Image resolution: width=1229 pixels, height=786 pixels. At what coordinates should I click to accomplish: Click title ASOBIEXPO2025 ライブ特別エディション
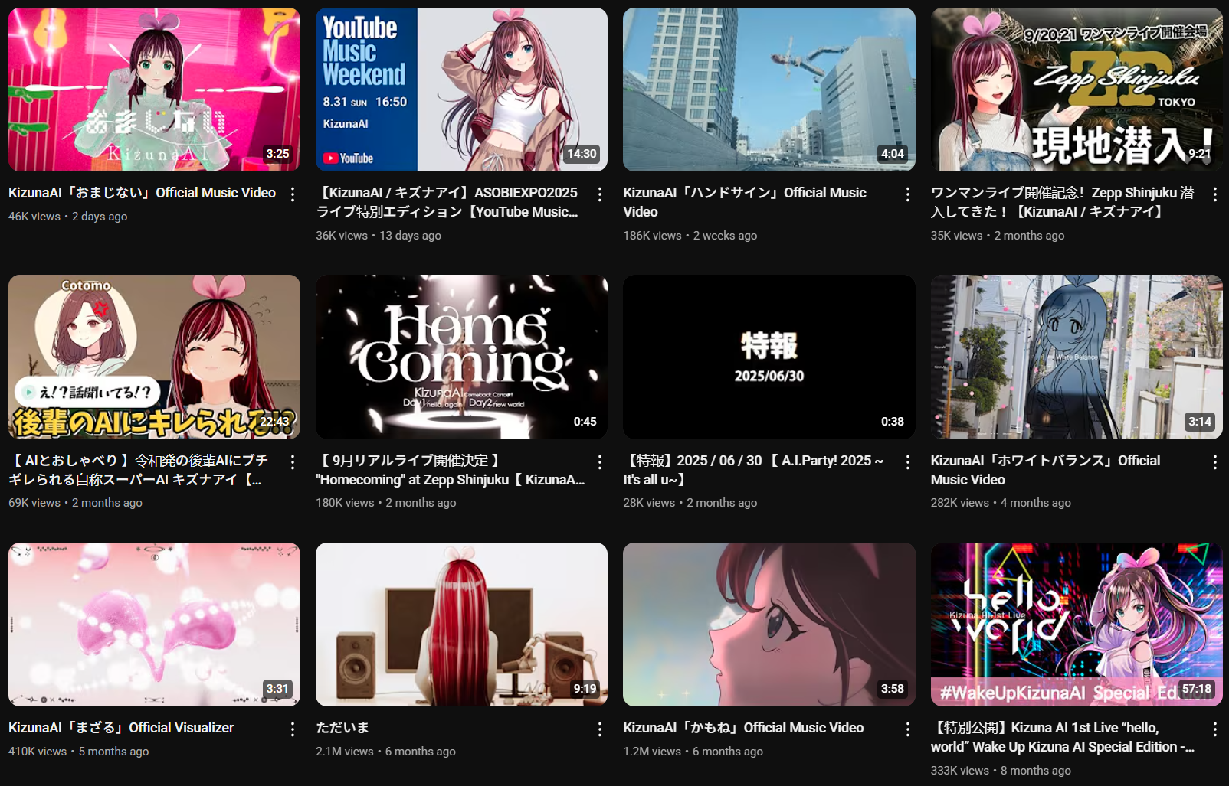(447, 202)
